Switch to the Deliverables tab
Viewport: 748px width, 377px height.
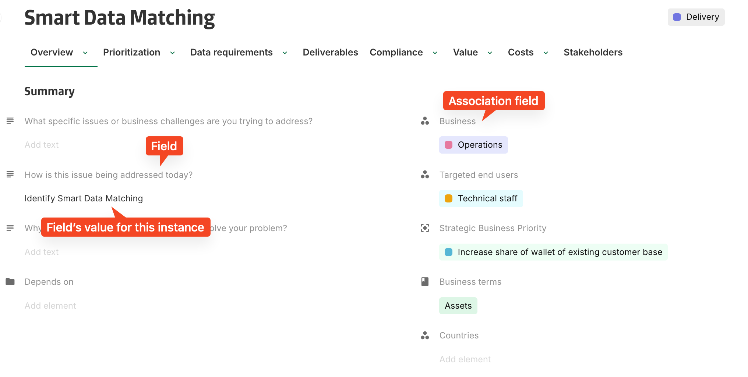(x=330, y=53)
